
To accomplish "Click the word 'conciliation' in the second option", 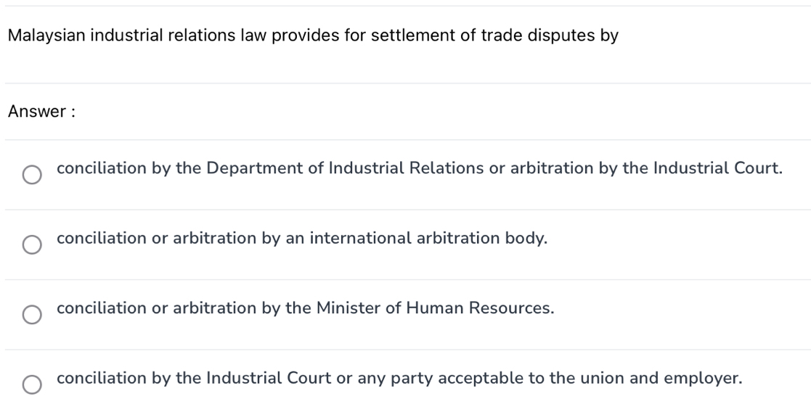I will pyautogui.click(x=101, y=238).
